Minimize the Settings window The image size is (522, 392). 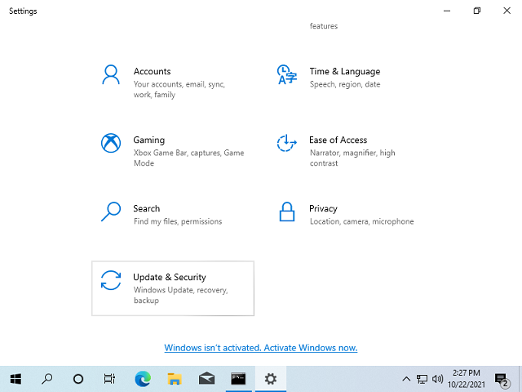click(x=447, y=11)
